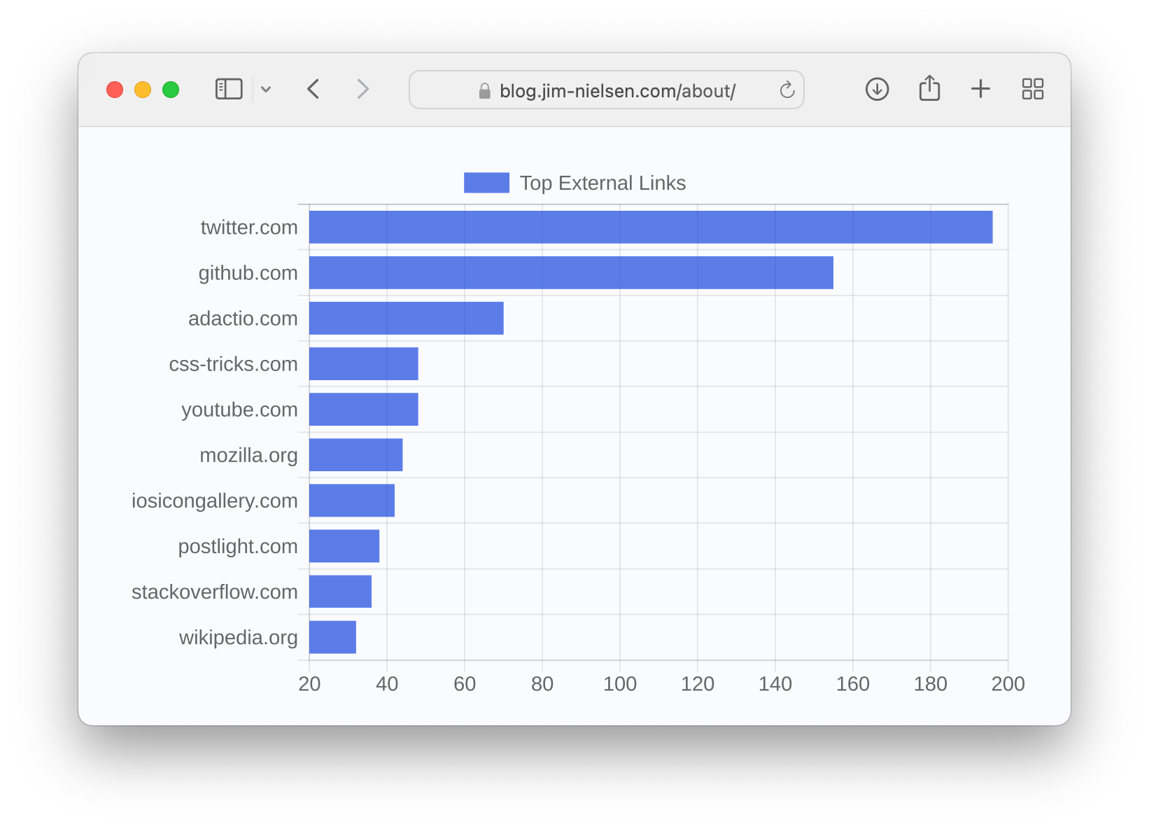The height and width of the screenshot is (829, 1149).
Task: Click the 200 tick on x-axis
Action: tap(1008, 684)
